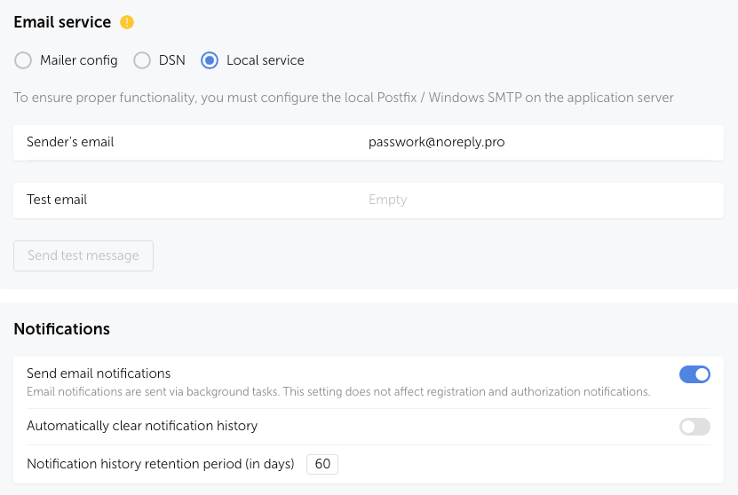Screen dimensions: 738x495
Task: Click the Postfix / Windows SMTP help text
Action: coord(343,98)
